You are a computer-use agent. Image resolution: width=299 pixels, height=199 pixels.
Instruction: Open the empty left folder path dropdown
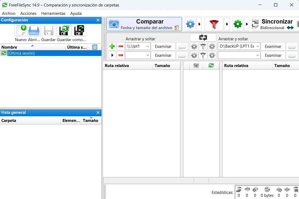point(148,55)
